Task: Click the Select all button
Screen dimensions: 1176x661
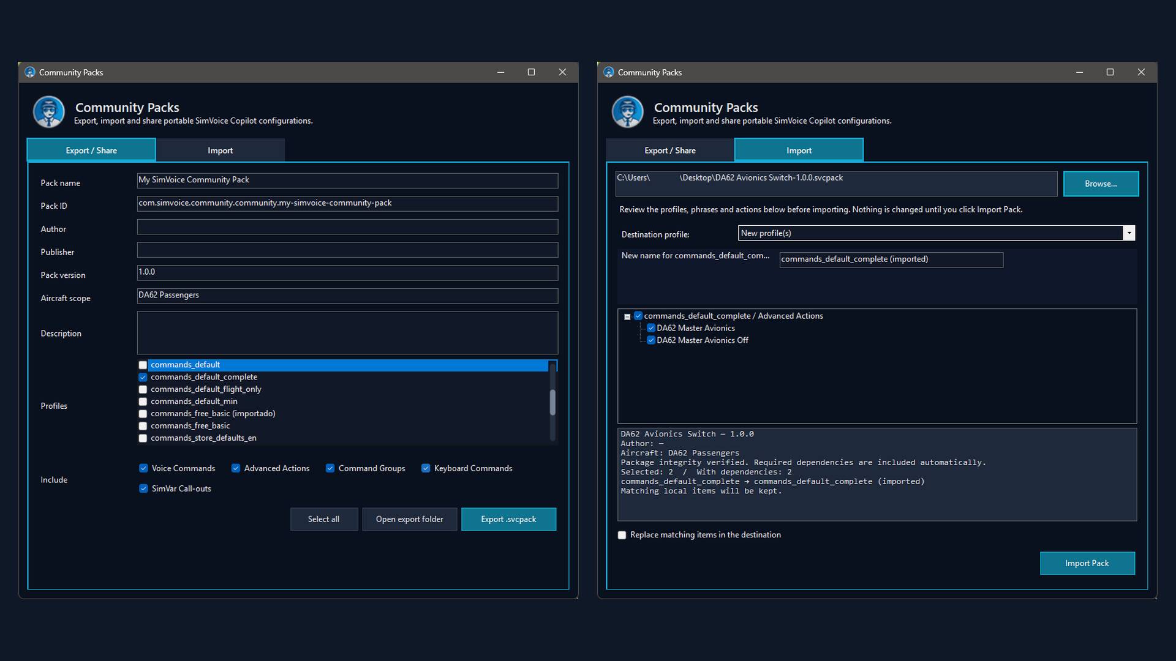Action: (324, 519)
